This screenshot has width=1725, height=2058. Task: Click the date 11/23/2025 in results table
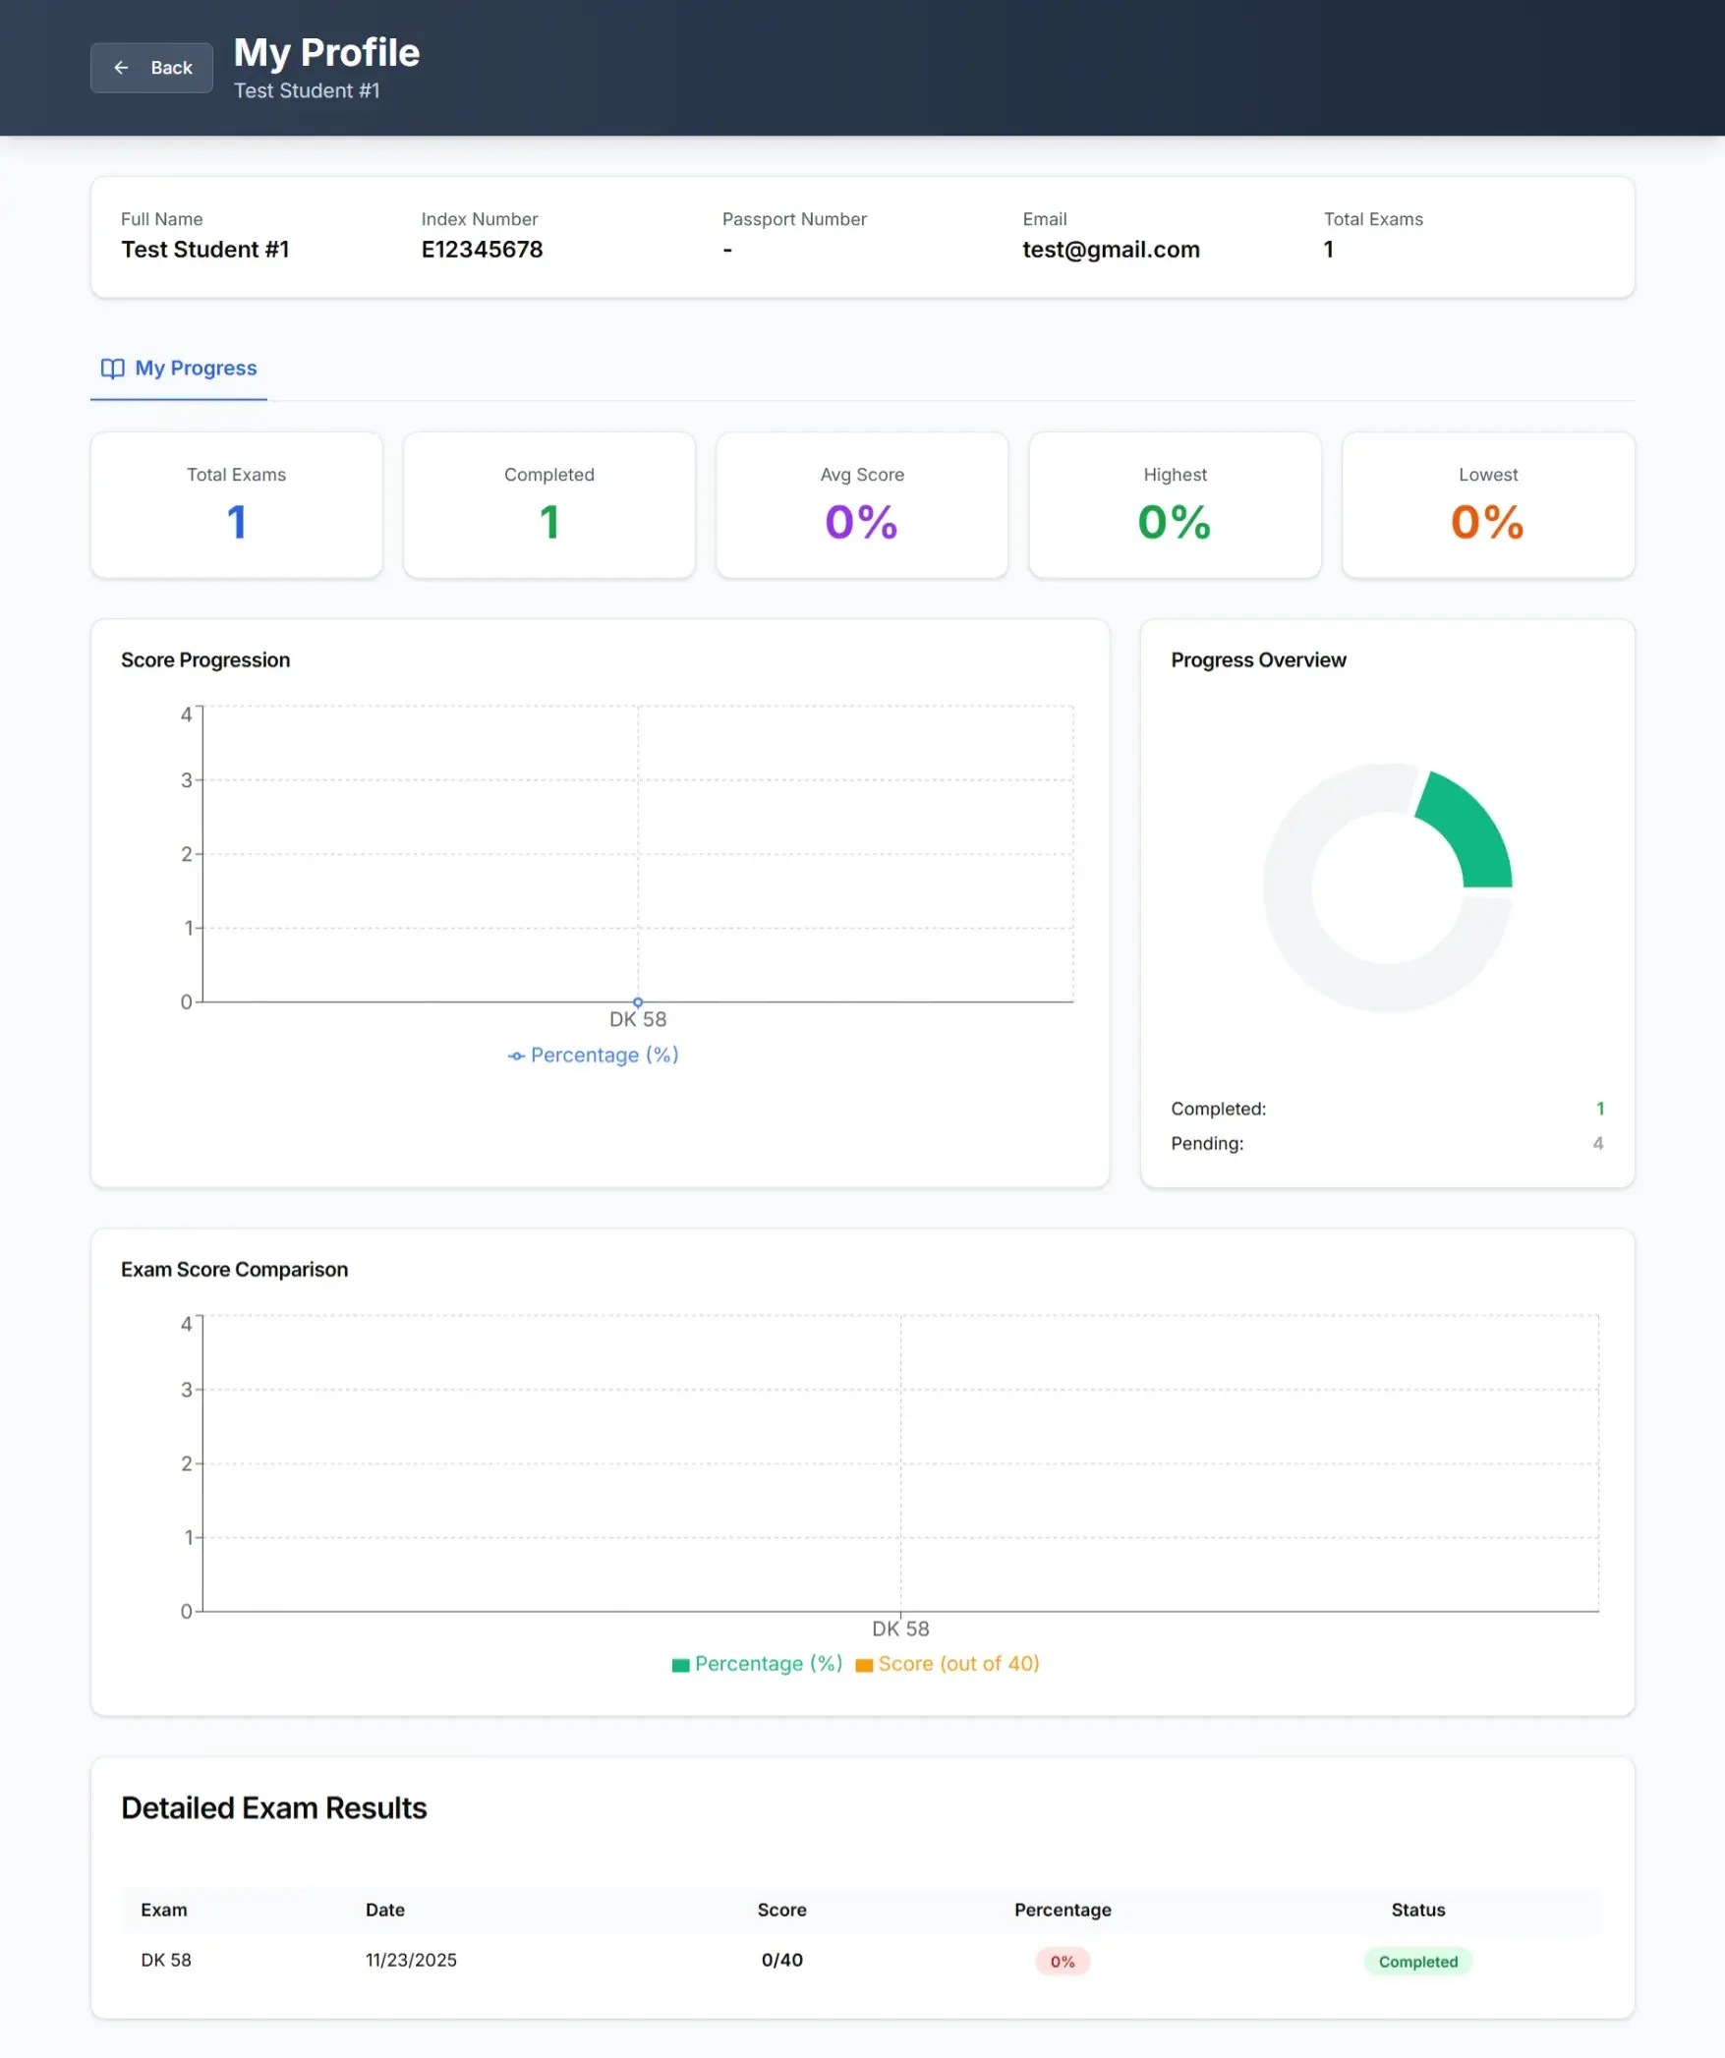click(411, 1960)
